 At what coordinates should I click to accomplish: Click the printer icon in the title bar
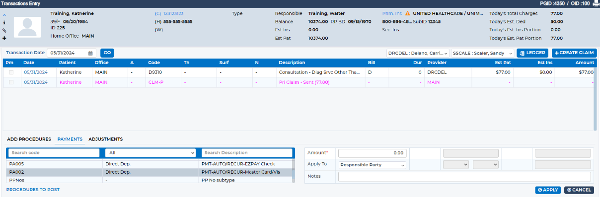pos(596,3)
